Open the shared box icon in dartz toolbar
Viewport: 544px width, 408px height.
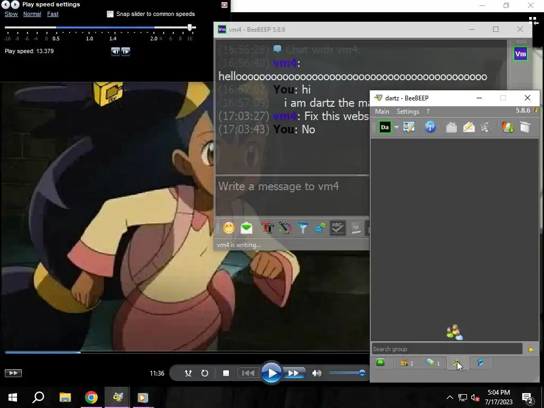click(525, 127)
